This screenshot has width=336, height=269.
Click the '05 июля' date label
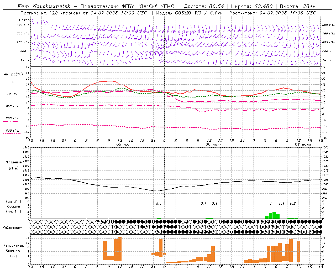tap(124, 144)
